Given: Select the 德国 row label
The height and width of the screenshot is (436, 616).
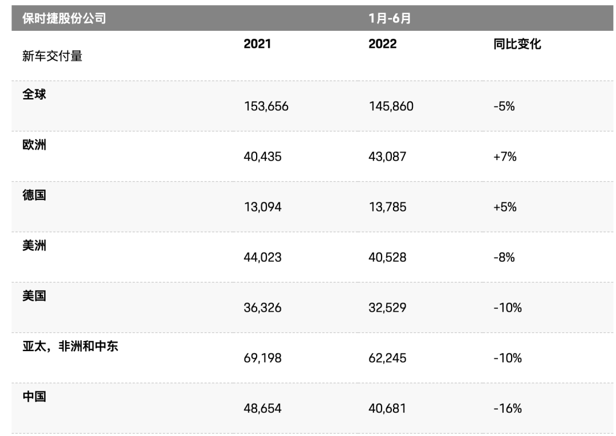Looking at the screenshot, I should [x=34, y=195].
